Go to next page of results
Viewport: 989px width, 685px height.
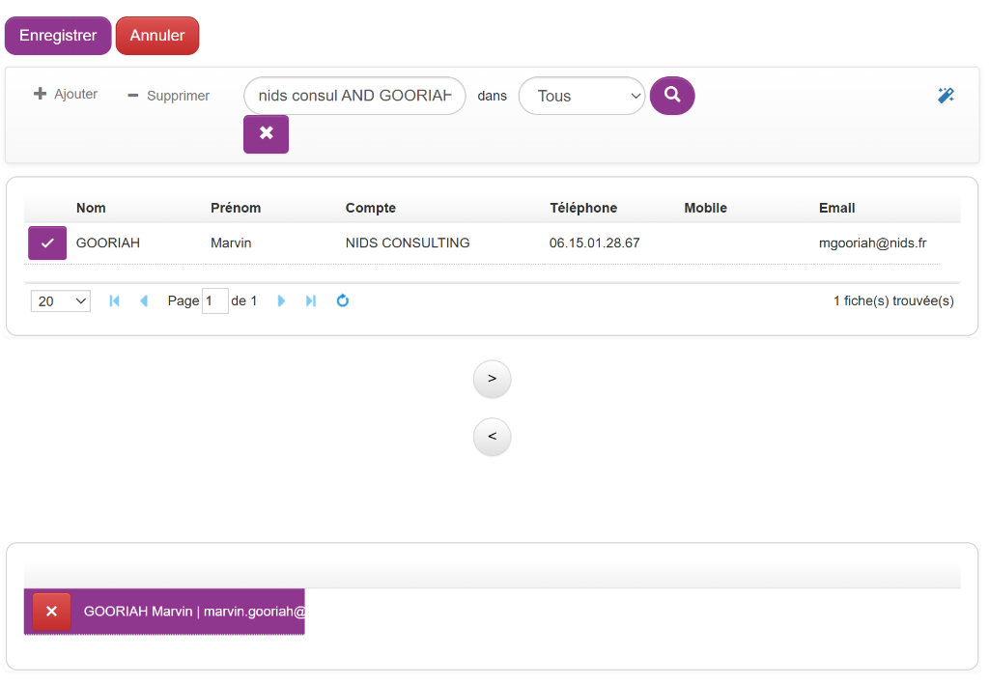281,301
